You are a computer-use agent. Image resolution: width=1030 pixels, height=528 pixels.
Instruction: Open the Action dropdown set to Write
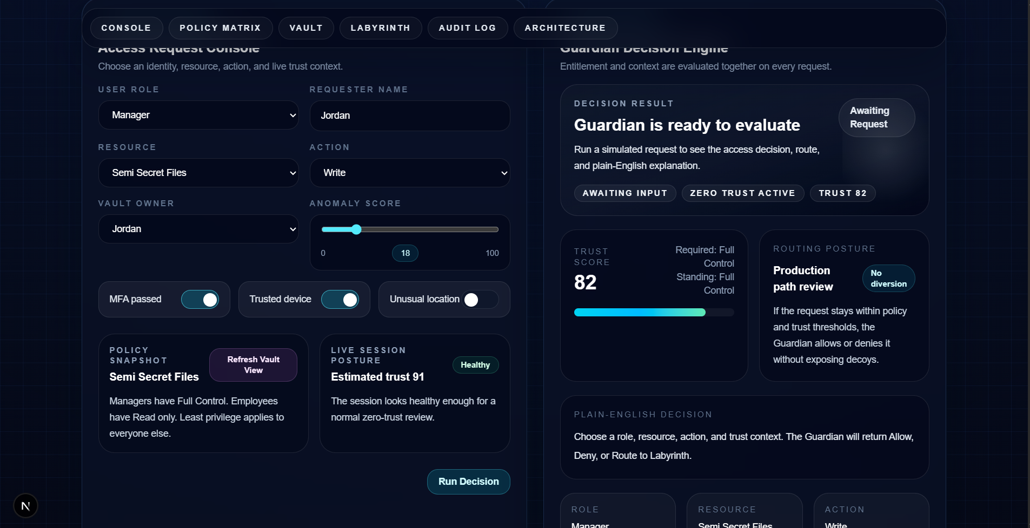pyautogui.click(x=409, y=173)
